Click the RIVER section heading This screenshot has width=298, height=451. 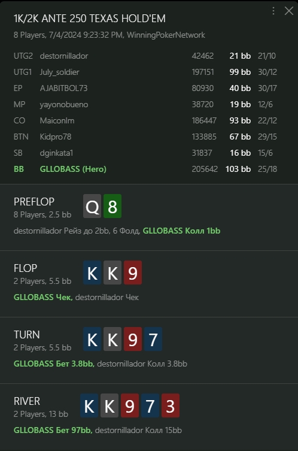(27, 401)
